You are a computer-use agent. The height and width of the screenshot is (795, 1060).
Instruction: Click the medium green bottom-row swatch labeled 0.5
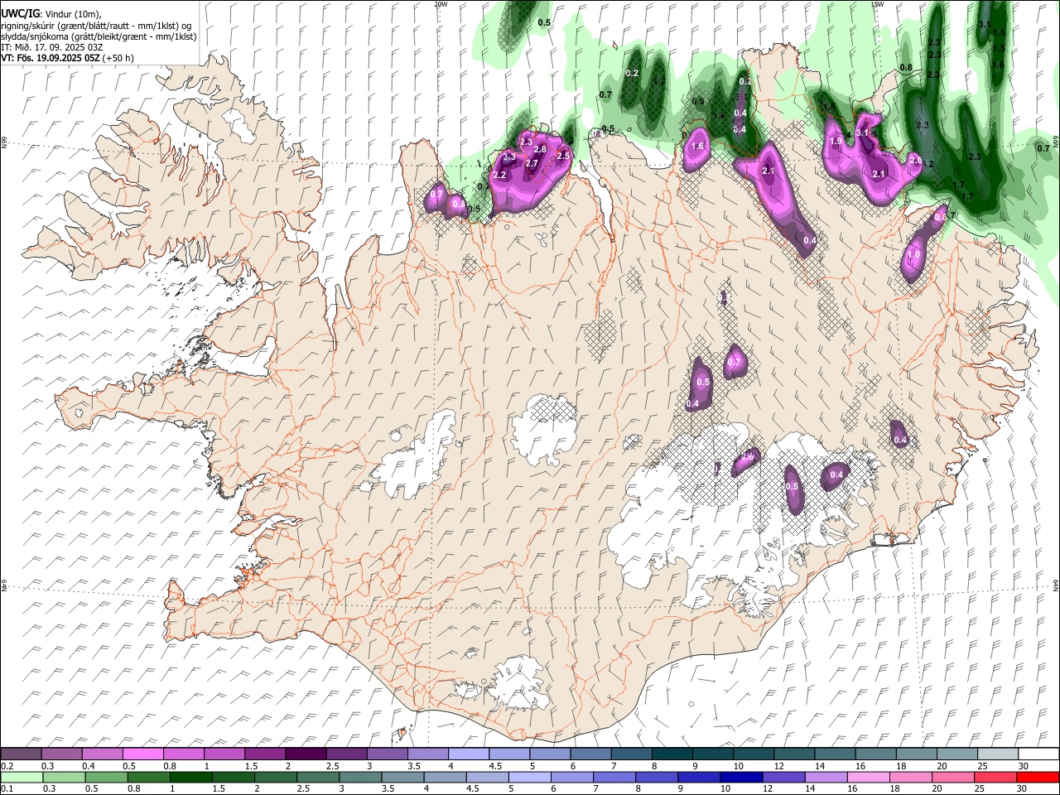coord(107,778)
